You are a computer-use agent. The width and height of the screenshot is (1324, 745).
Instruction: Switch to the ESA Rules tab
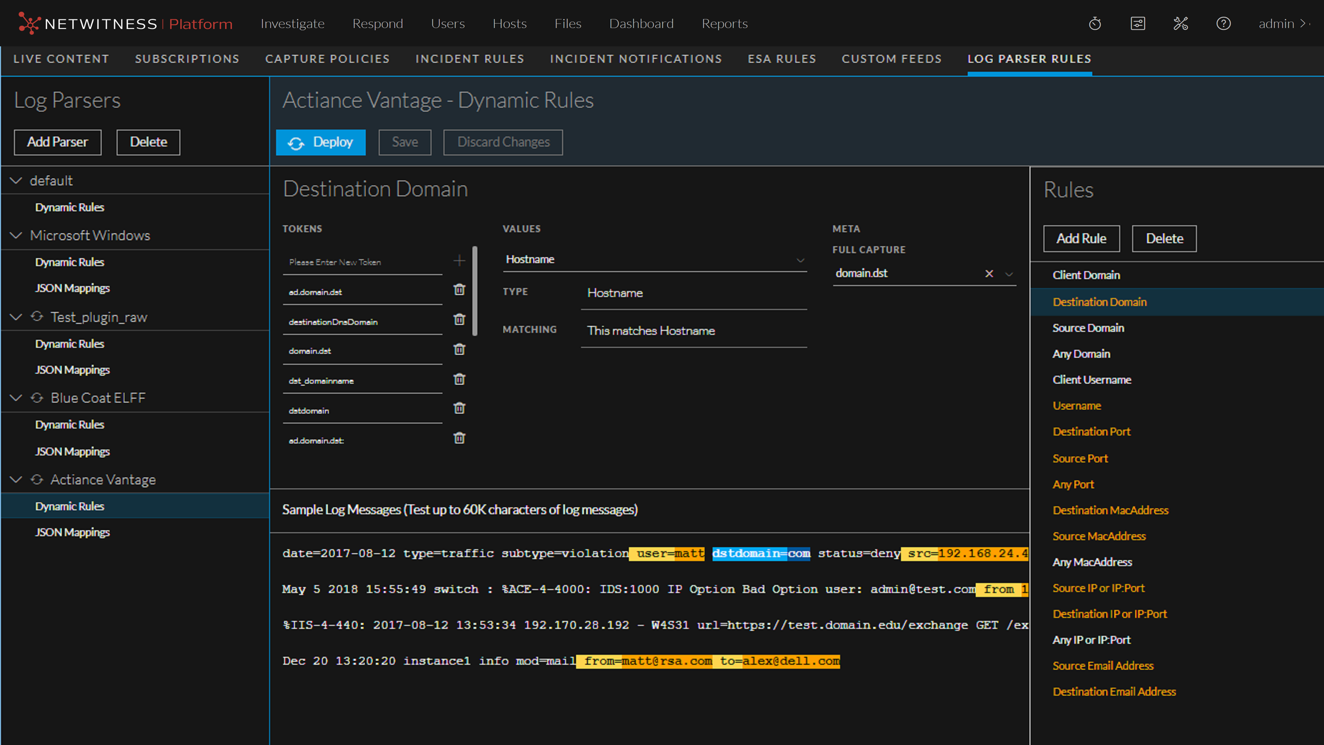coord(781,59)
